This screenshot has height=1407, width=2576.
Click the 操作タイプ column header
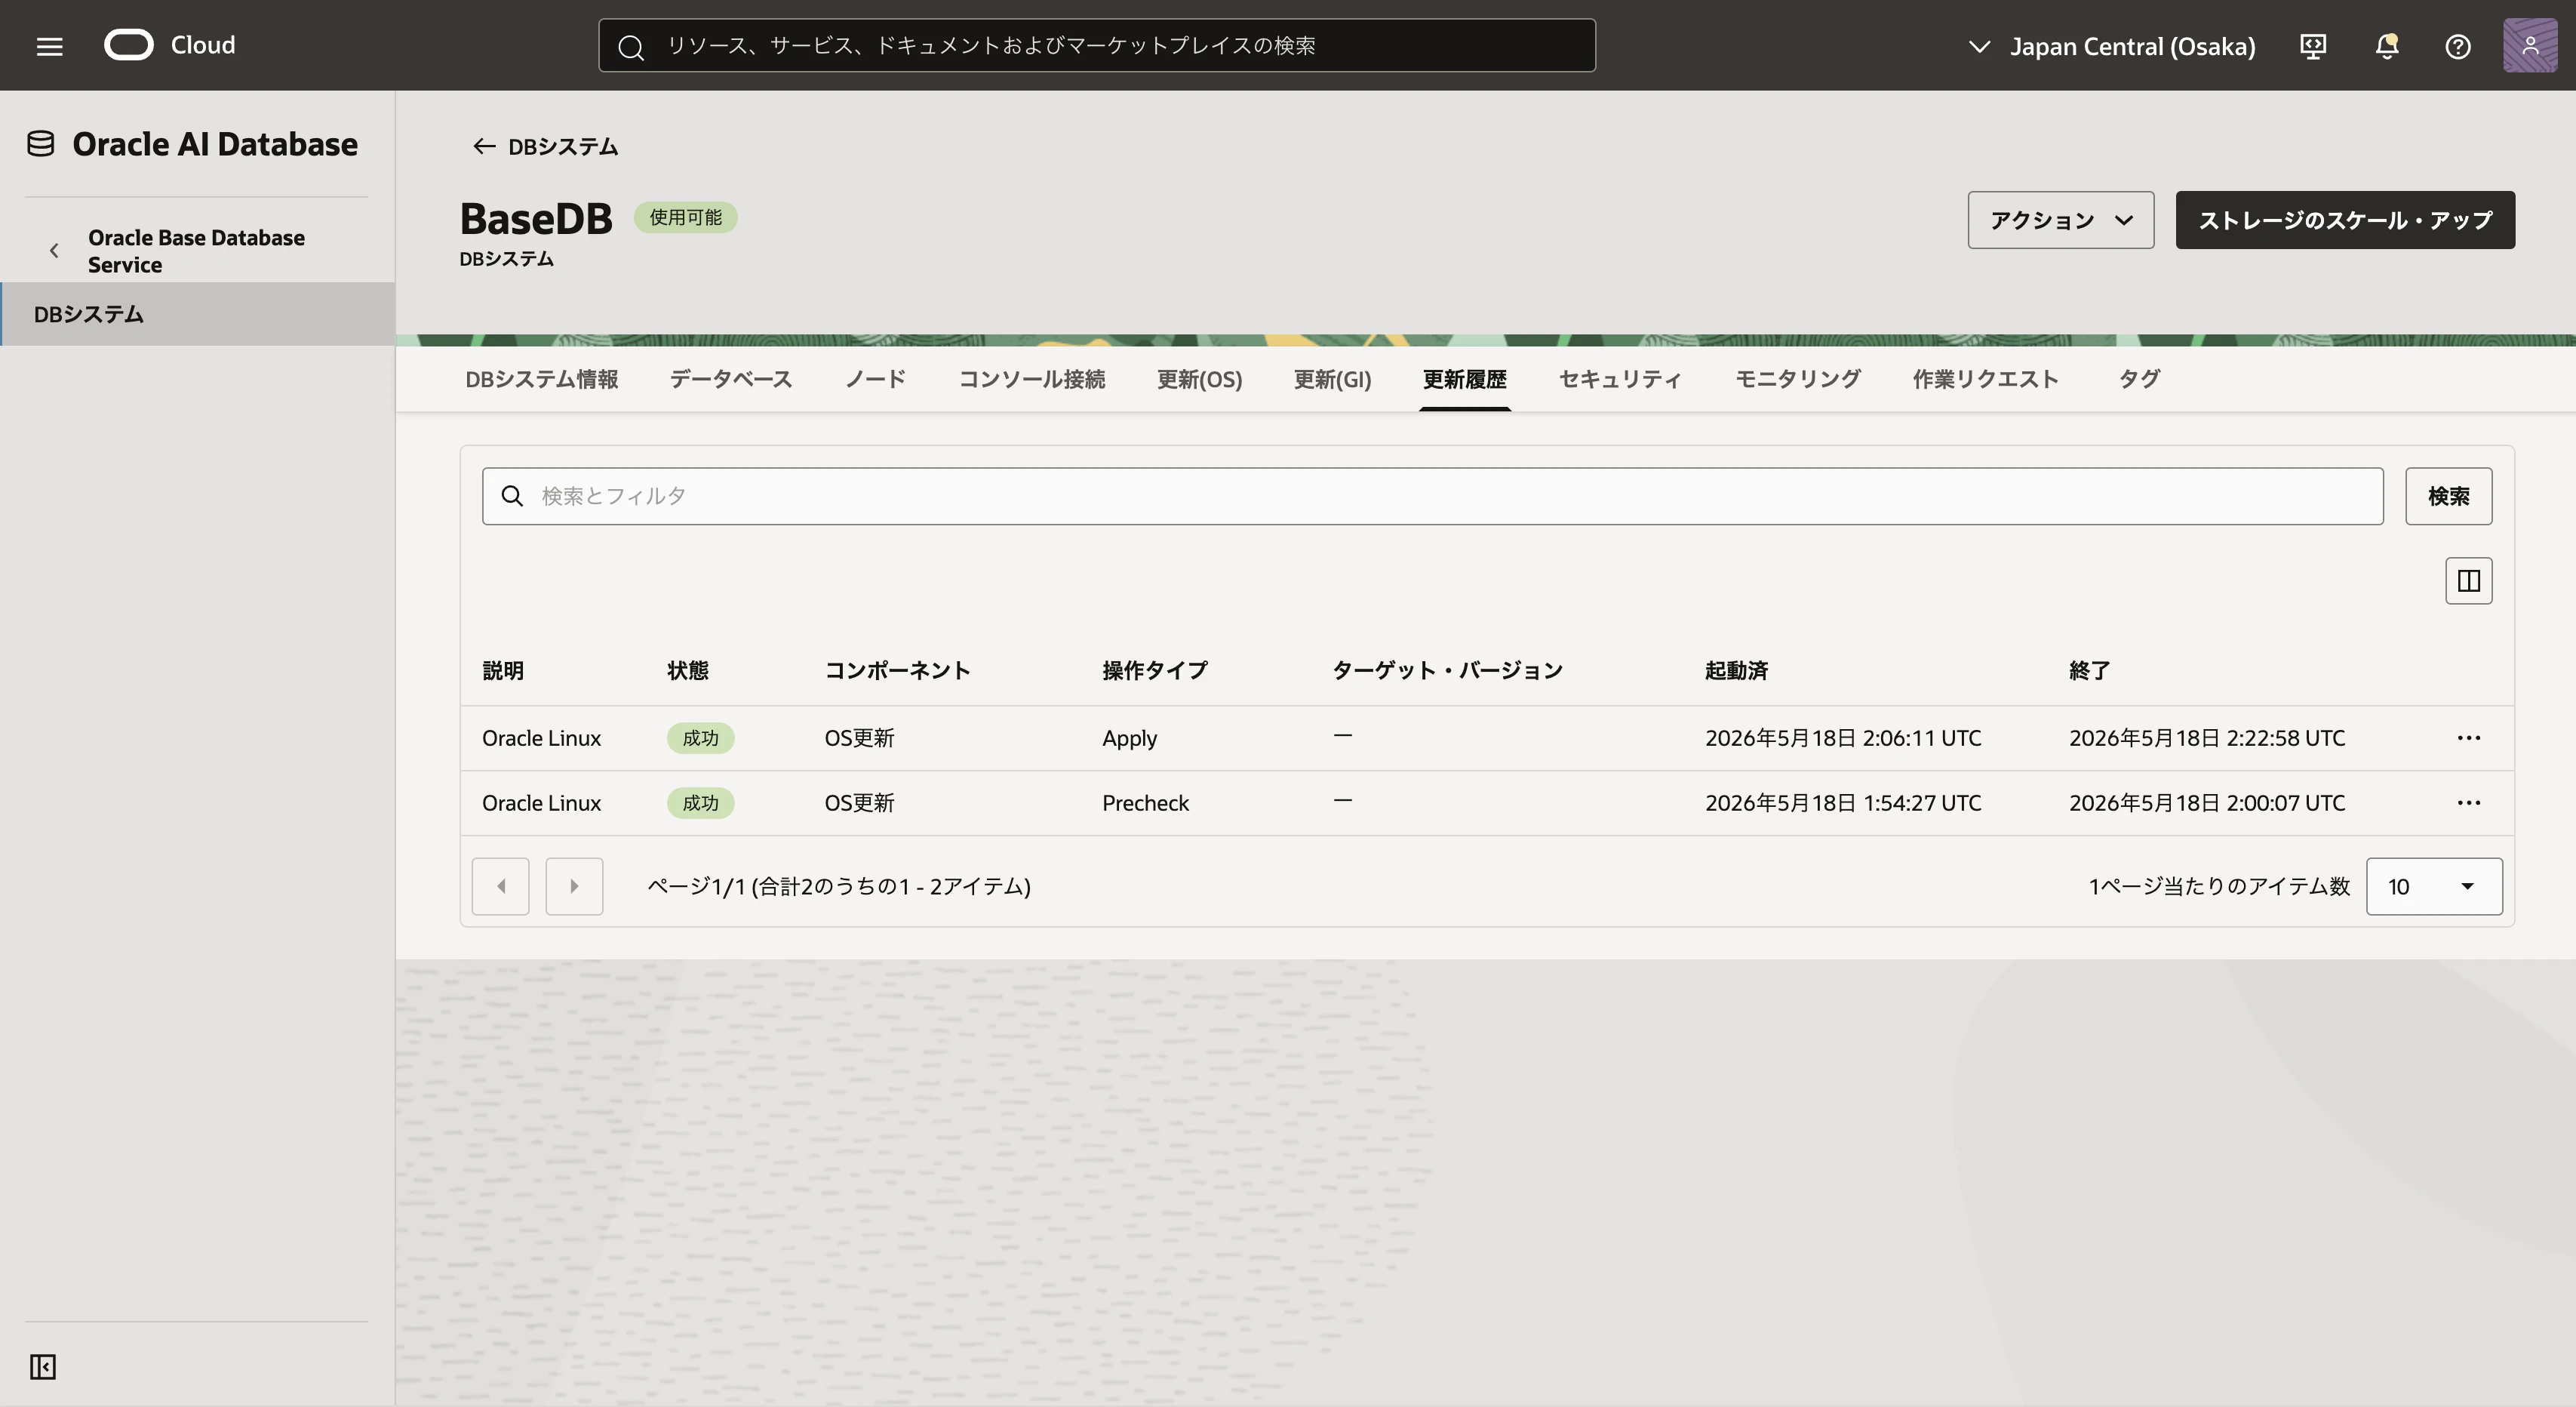1155,670
